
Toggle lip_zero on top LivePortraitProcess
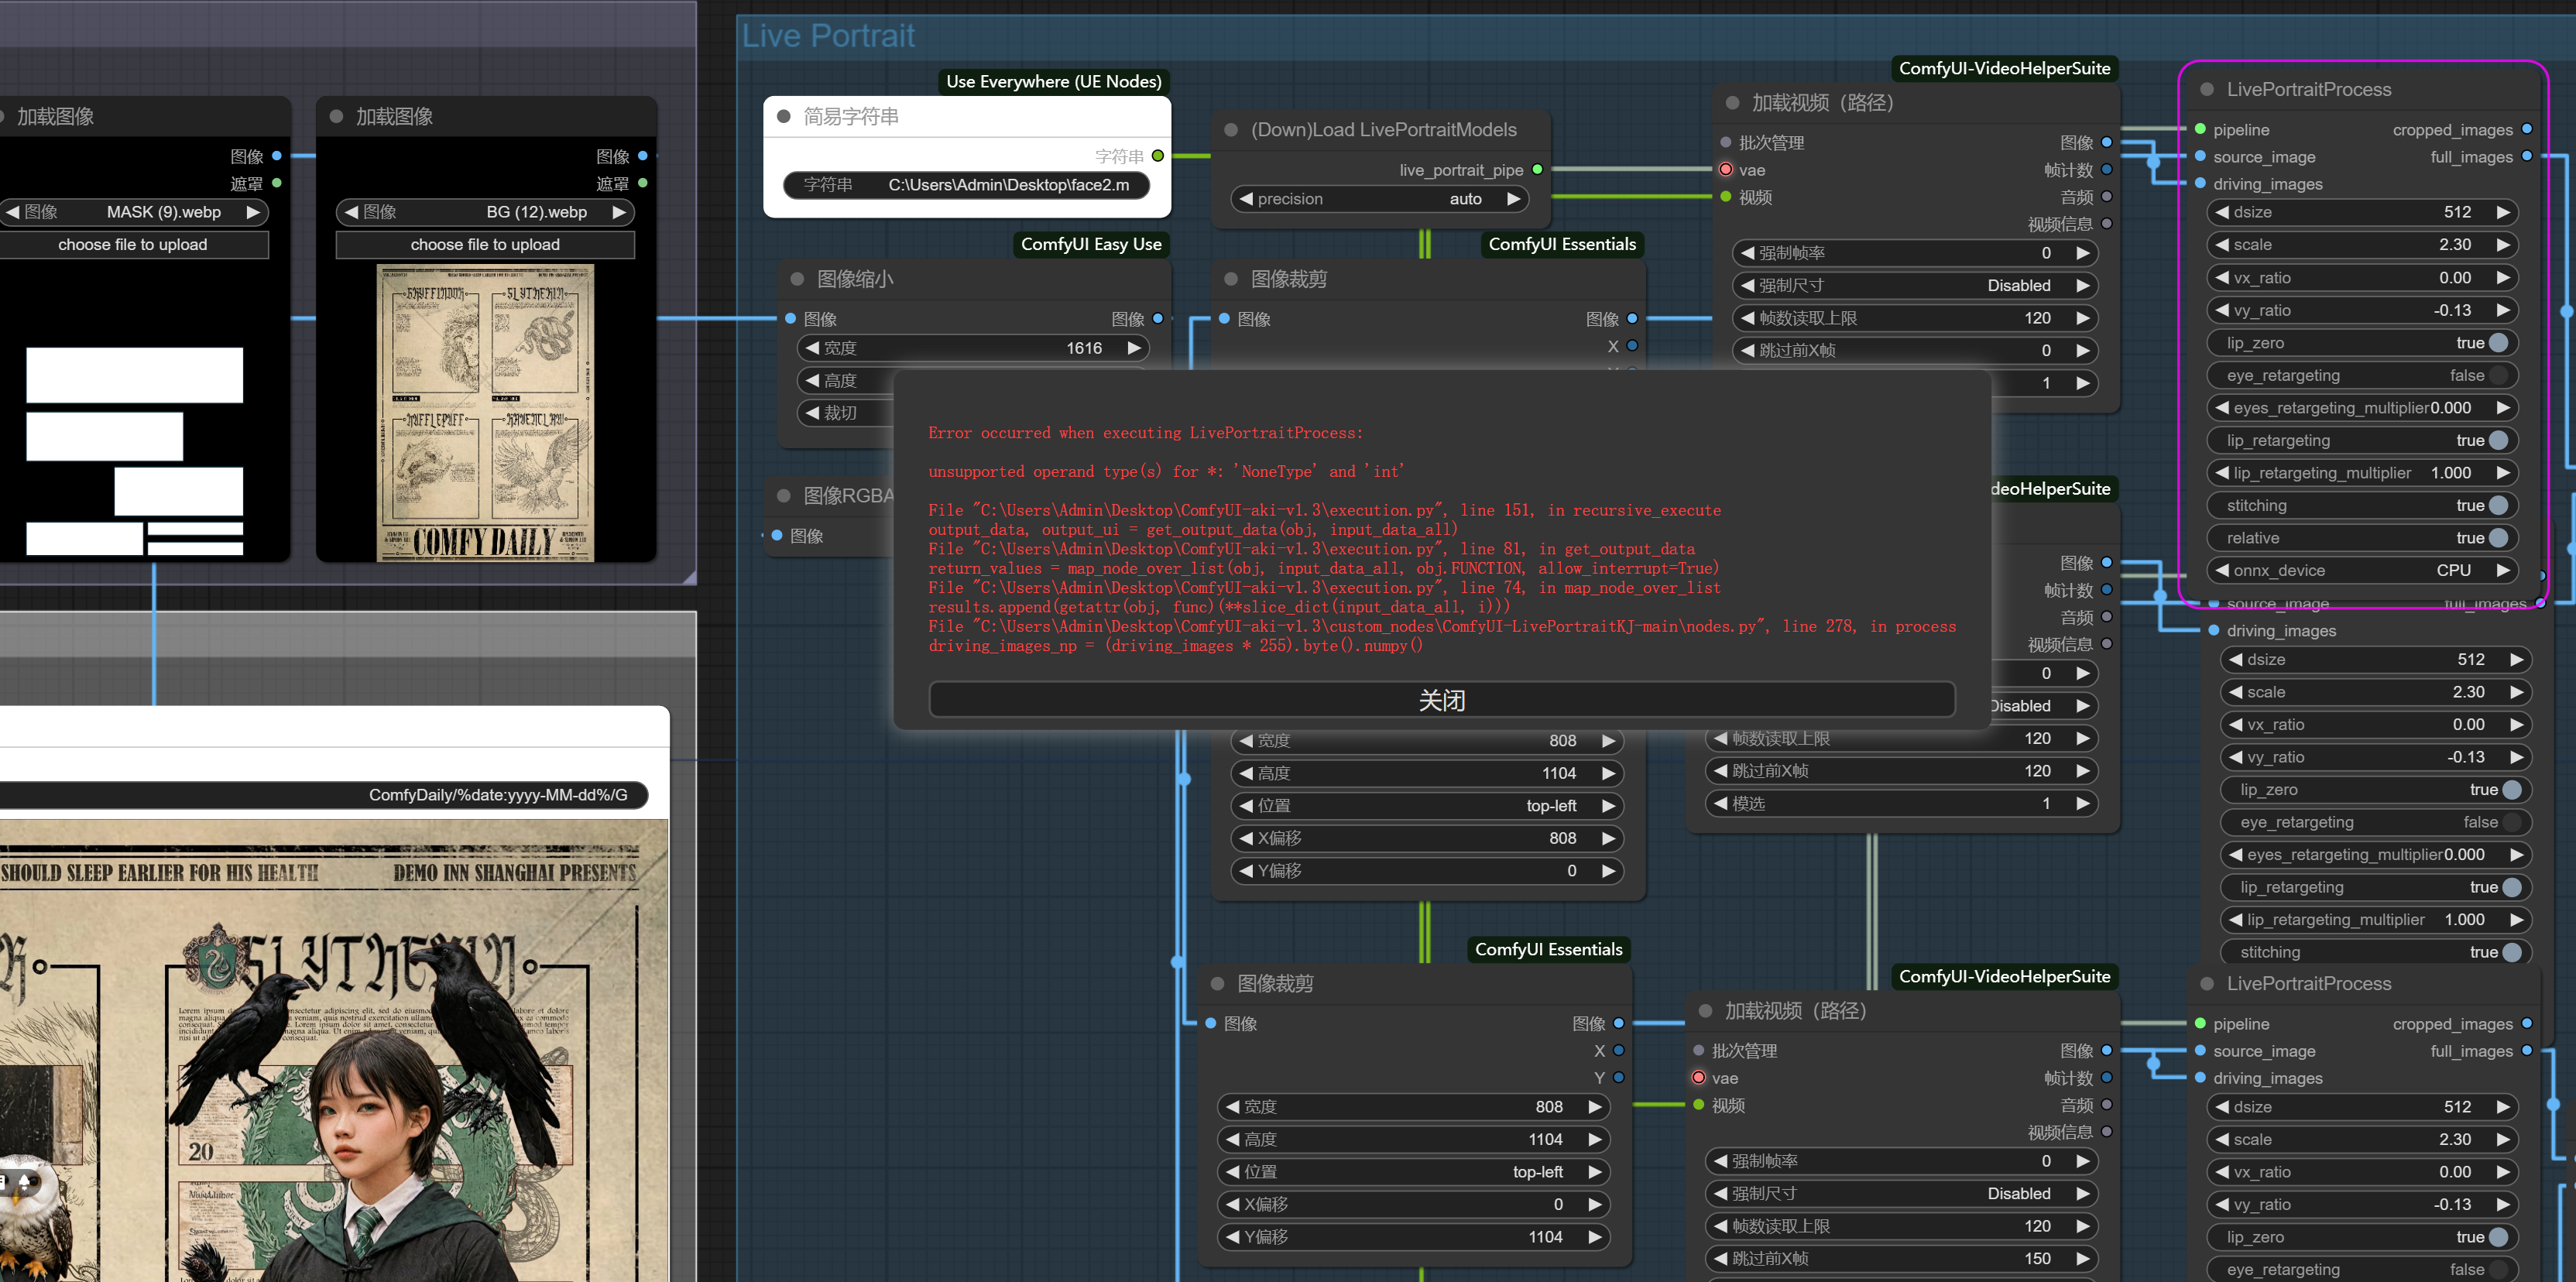click(x=2362, y=343)
